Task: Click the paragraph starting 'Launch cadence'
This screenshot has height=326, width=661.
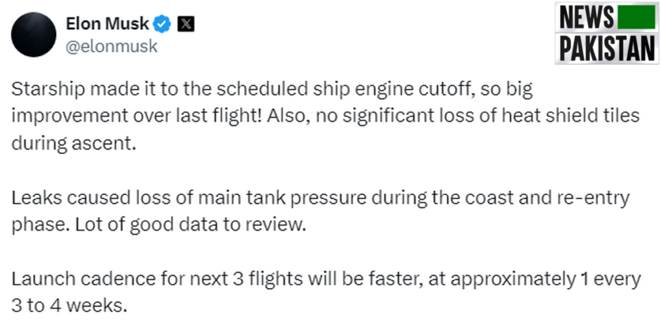Action: pyautogui.click(x=326, y=292)
